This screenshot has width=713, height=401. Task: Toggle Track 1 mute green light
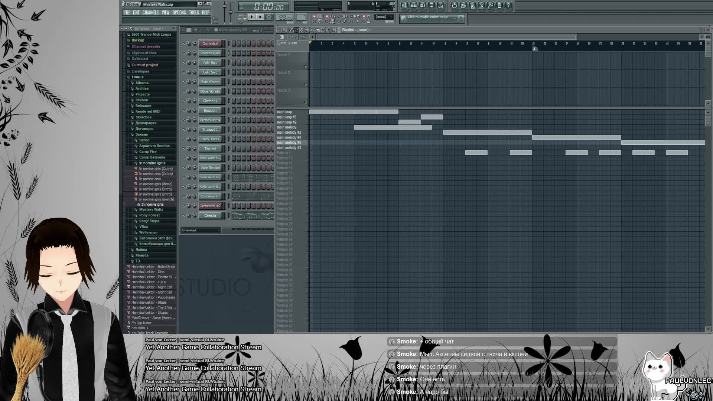pyautogui.click(x=306, y=67)
